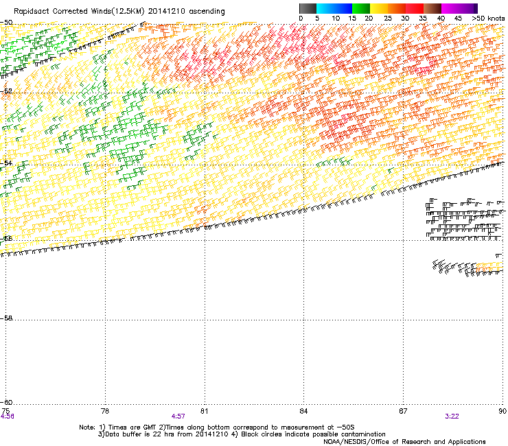Click the gray 0-5 knots legend swatch
508x446 pixels.
[308, 8]
